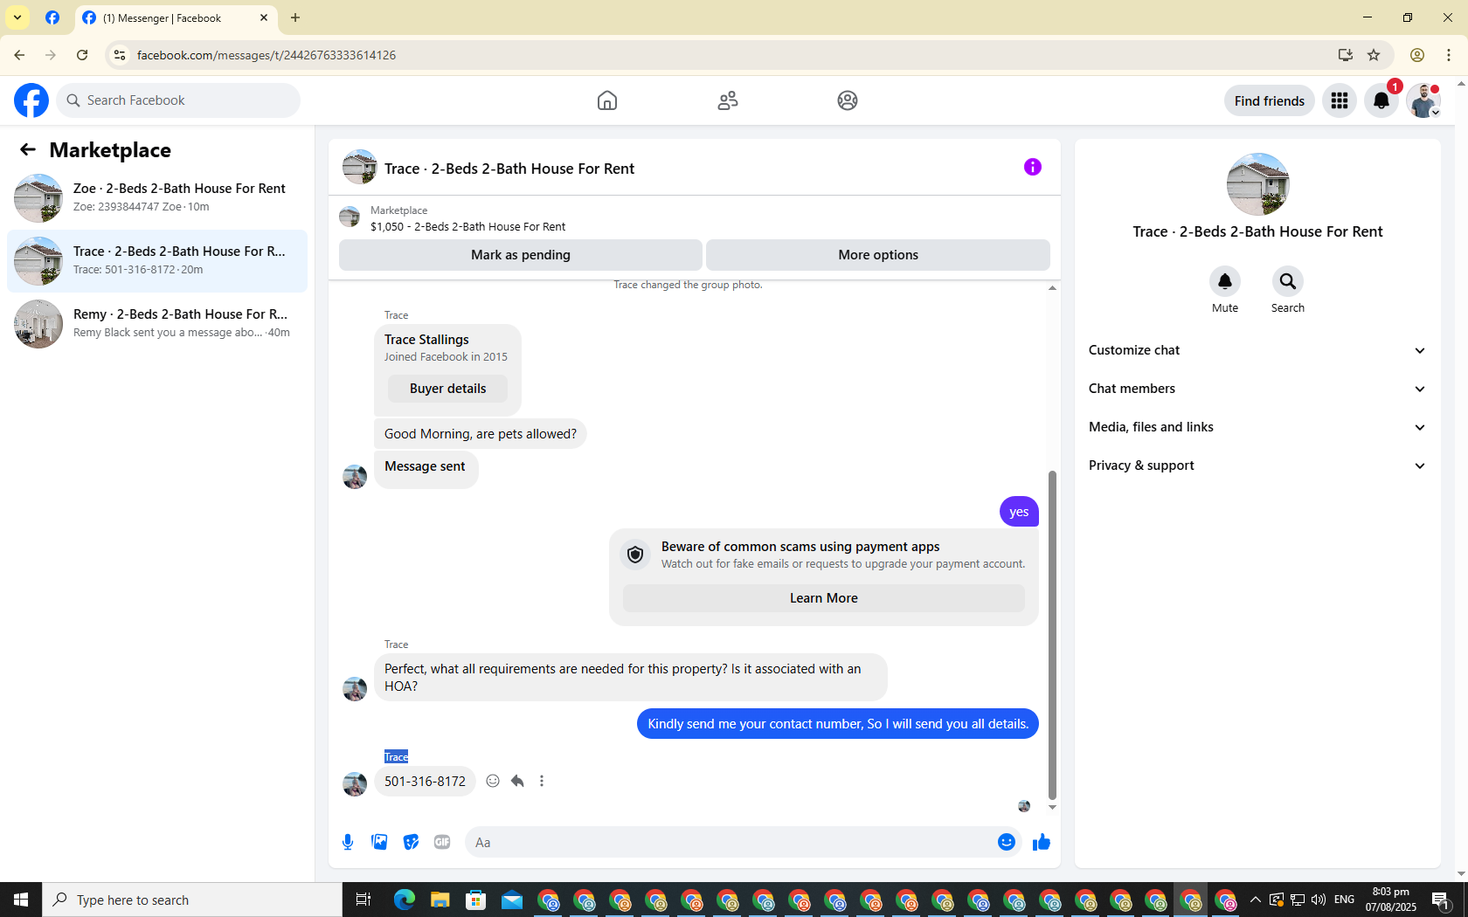Record a voice clip
This screenshot has width=1468, height=917.
(348, 842)
